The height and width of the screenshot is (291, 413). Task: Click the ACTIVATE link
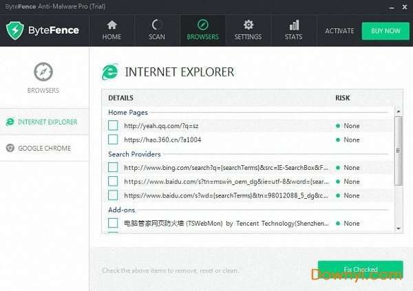click(x=339, y=31)
